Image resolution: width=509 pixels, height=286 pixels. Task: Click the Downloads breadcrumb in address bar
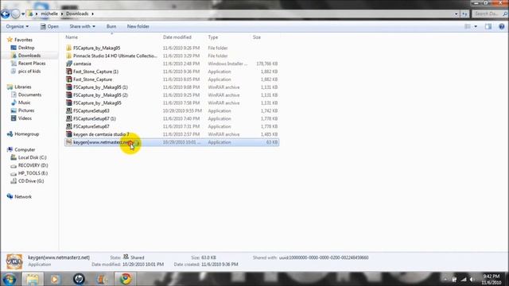[77, 14]
